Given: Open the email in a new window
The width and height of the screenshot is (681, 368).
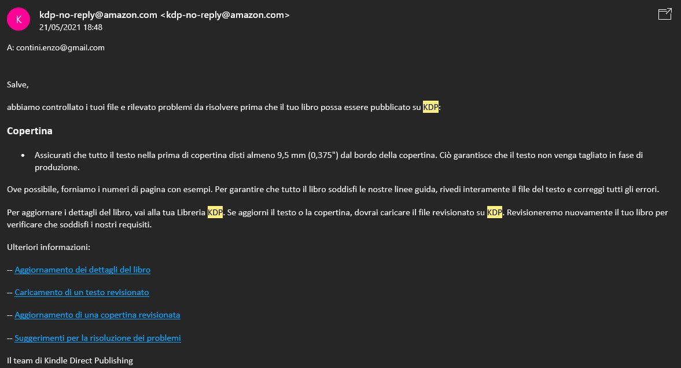Looking at the screenshot, I should click(x=665, y=14).
